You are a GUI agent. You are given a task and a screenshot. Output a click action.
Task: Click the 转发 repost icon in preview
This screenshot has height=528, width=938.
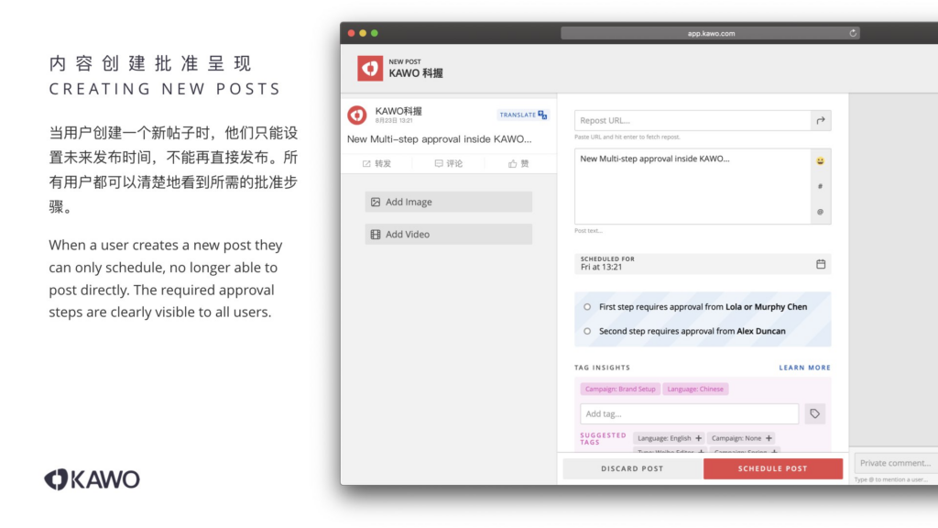pos(366,164)
